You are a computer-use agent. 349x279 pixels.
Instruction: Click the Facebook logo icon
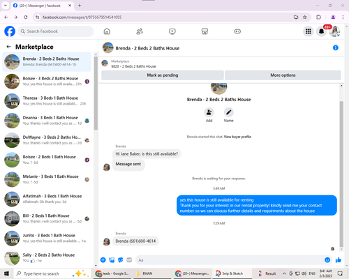(10, 31)
